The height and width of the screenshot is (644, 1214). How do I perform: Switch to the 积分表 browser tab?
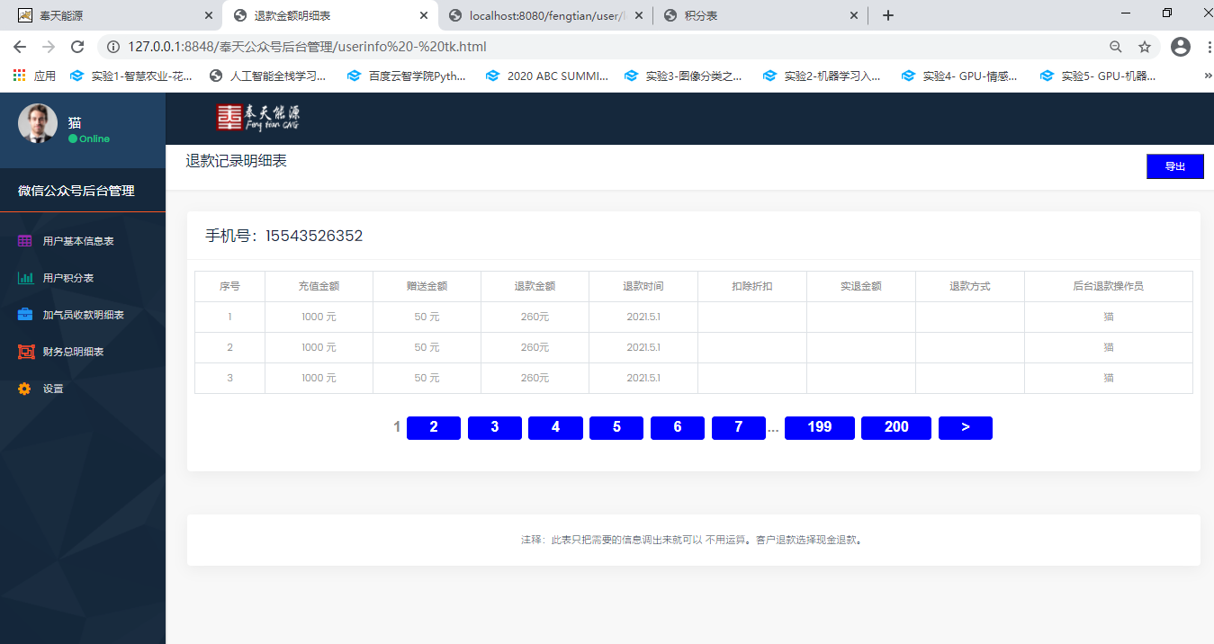click(x=760, y=15)
